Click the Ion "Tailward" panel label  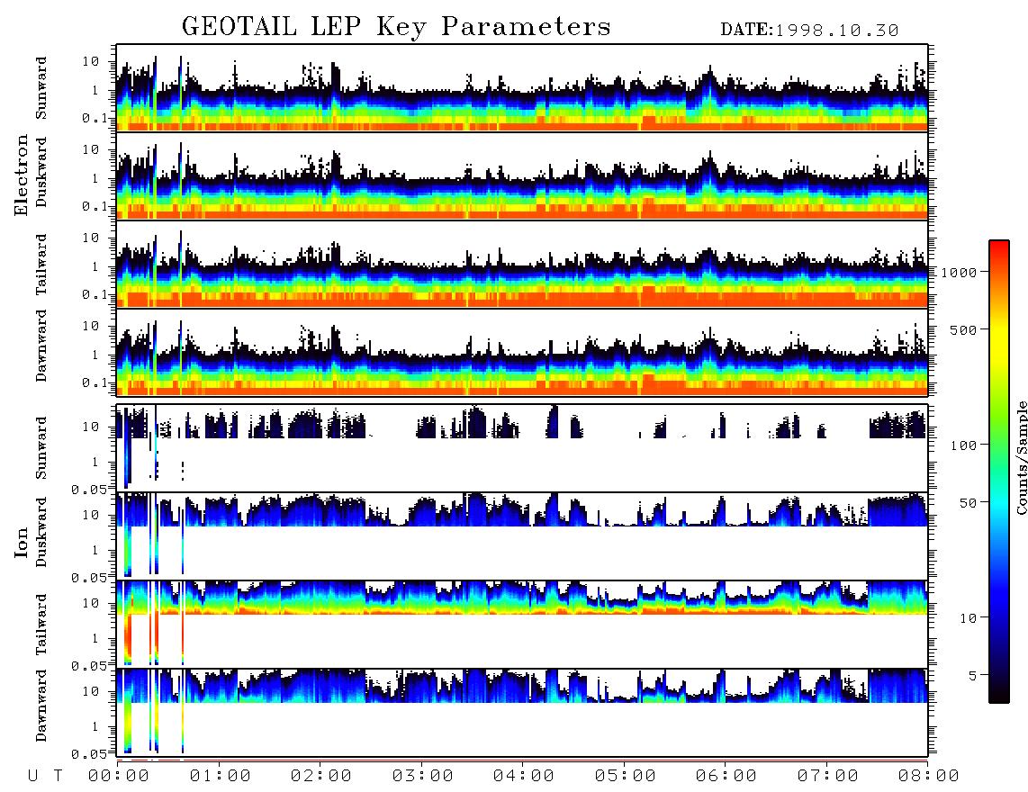pyautogui.click(x=41, y=625)
